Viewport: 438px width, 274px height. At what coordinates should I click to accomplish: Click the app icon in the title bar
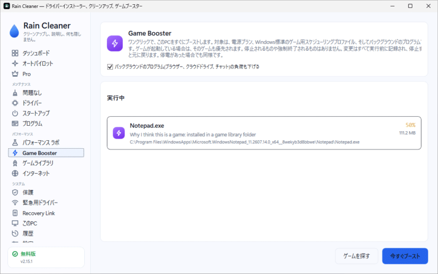(x=7, y=6)
